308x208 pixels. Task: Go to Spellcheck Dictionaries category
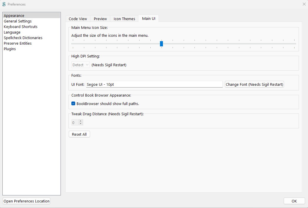[x=23, y=38]
